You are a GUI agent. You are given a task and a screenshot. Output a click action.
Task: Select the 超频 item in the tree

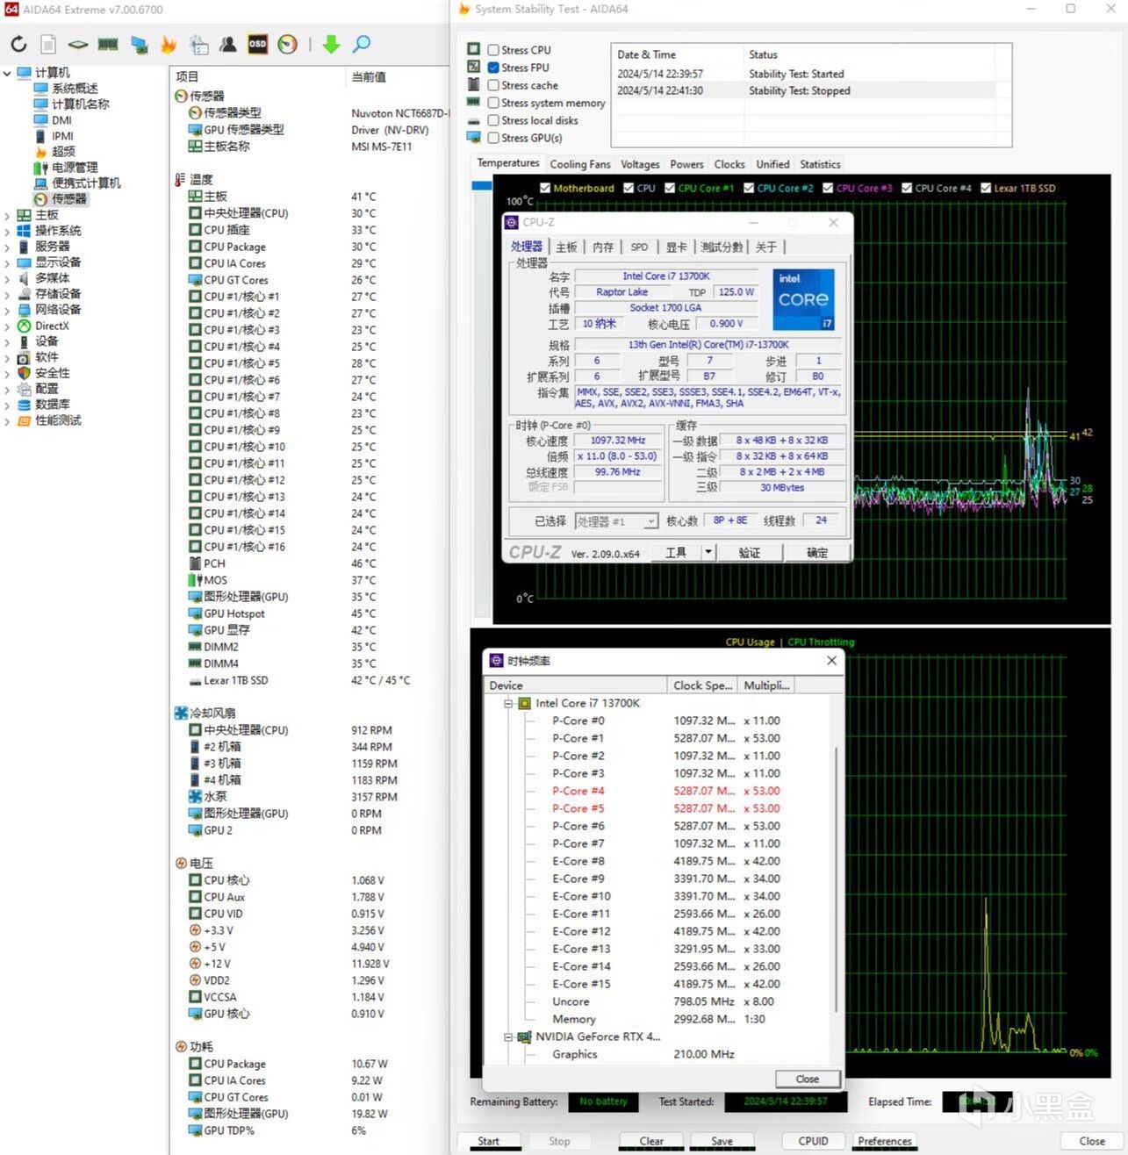pos(63,152)
